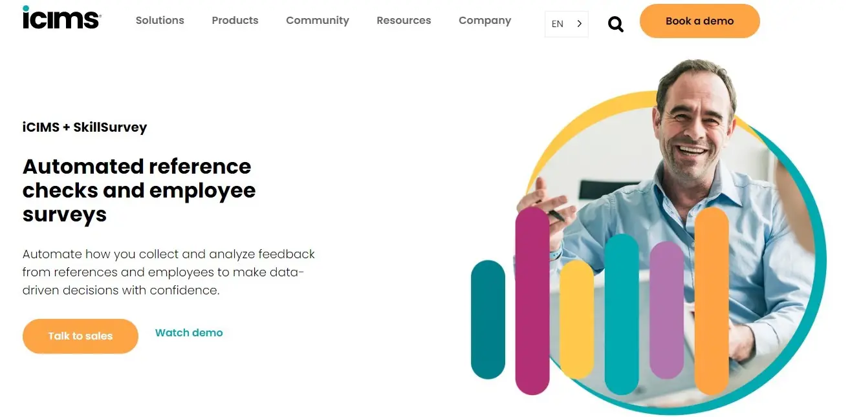Open the Products menu
Screen dimensions: 850x417
click(235, 21)
